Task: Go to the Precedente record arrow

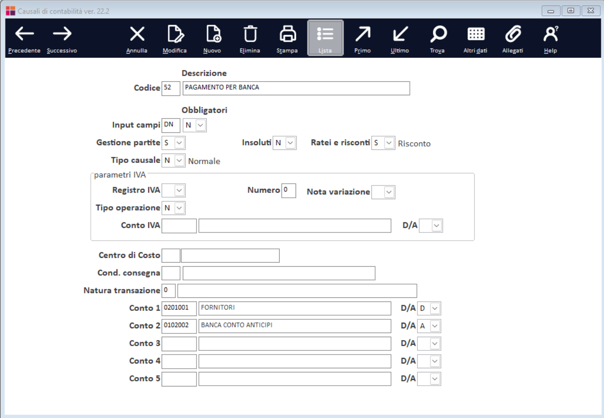Action: pyautogui.click(x=24, y=34)
